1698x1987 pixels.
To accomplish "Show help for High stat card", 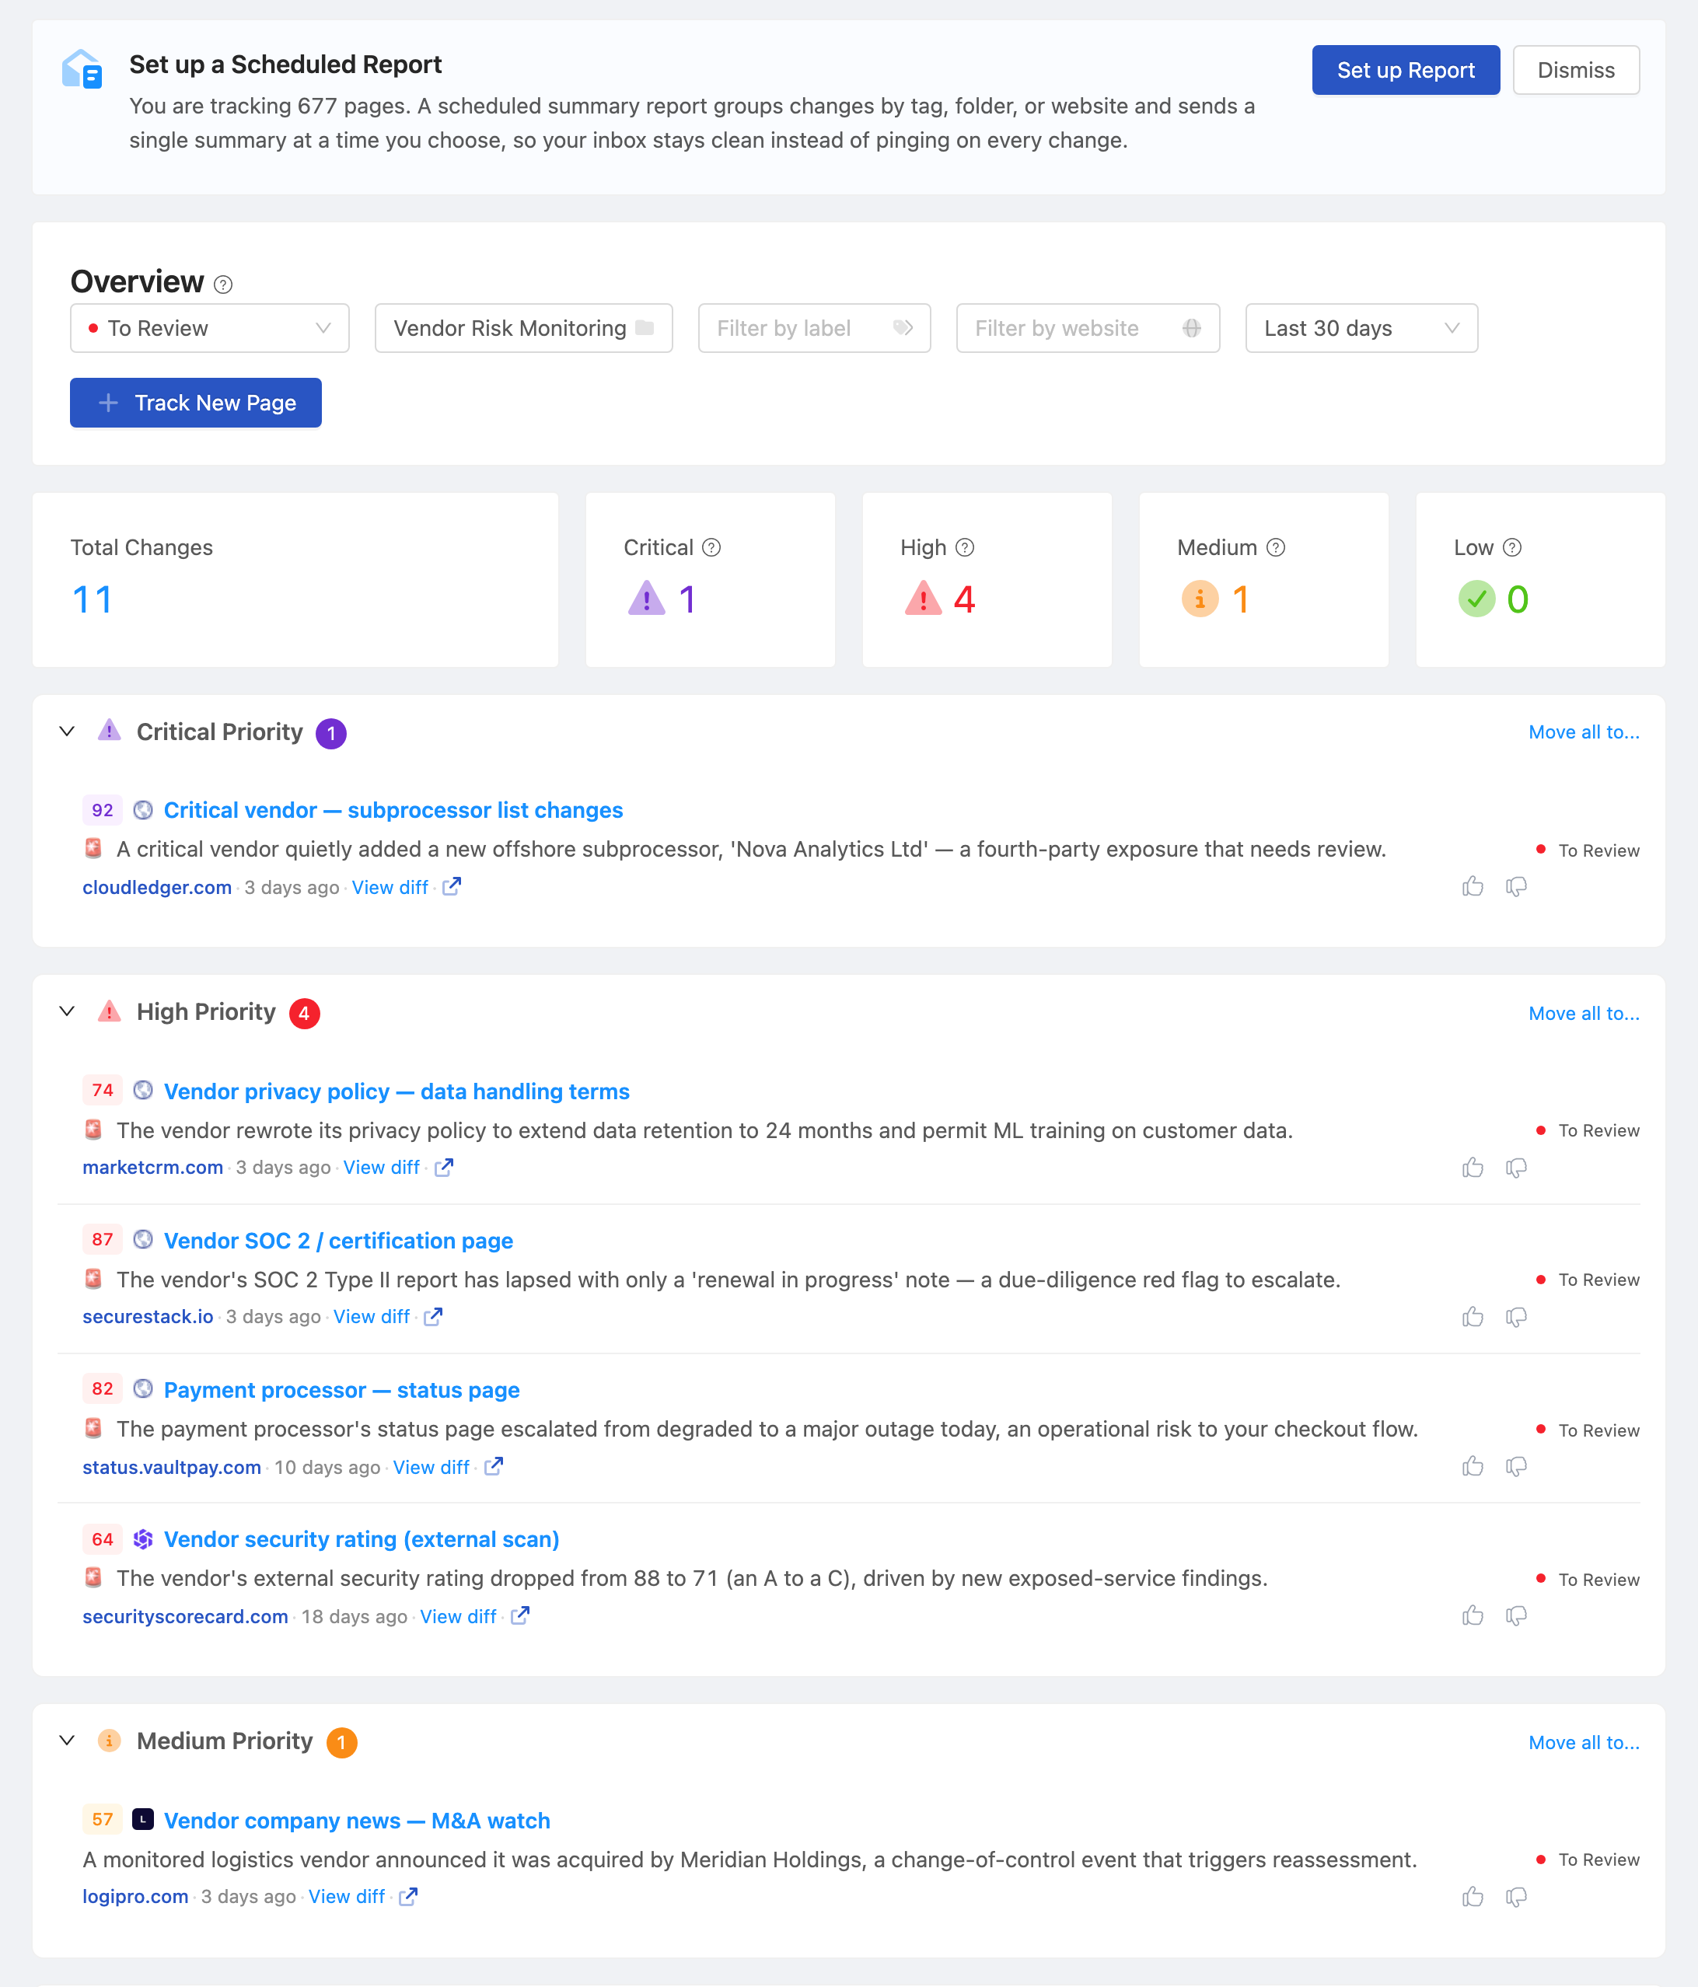I will 965,547.
